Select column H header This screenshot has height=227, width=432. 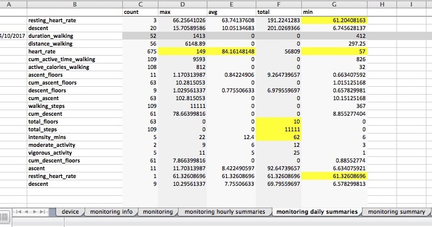pyautogui.click(x=382, y=4)
